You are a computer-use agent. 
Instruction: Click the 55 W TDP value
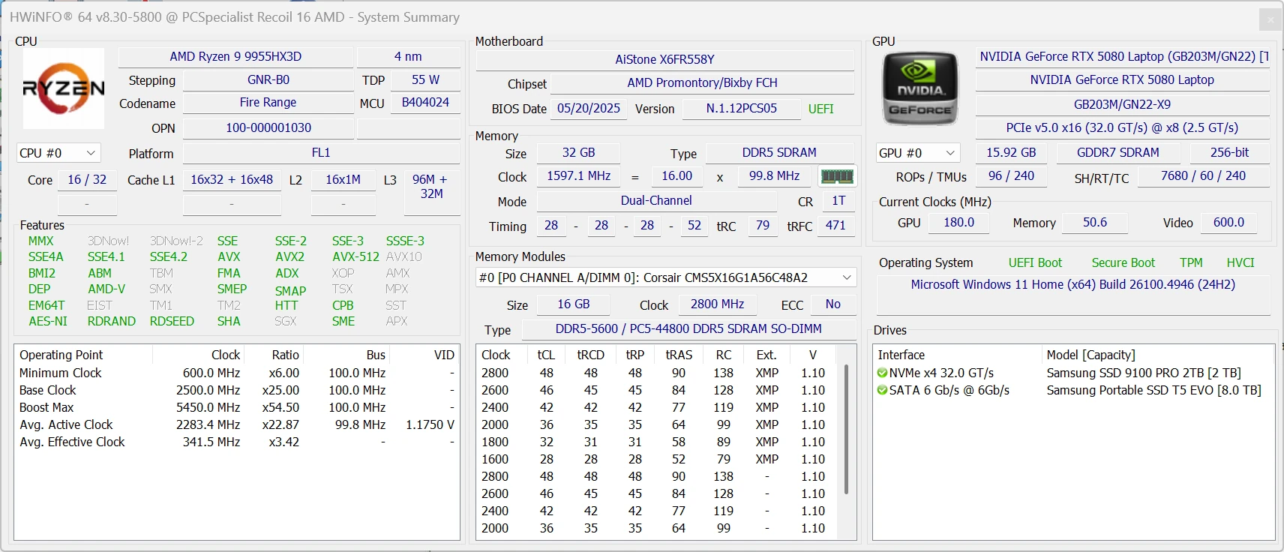click(x=425, y=80)
